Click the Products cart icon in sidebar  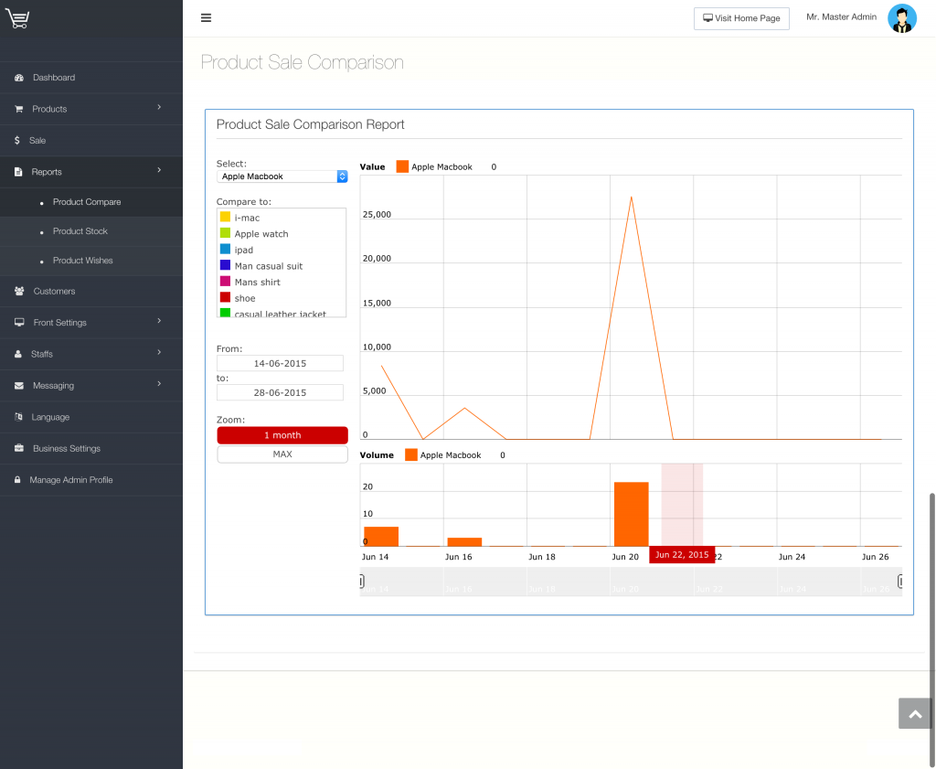point(18,109)
